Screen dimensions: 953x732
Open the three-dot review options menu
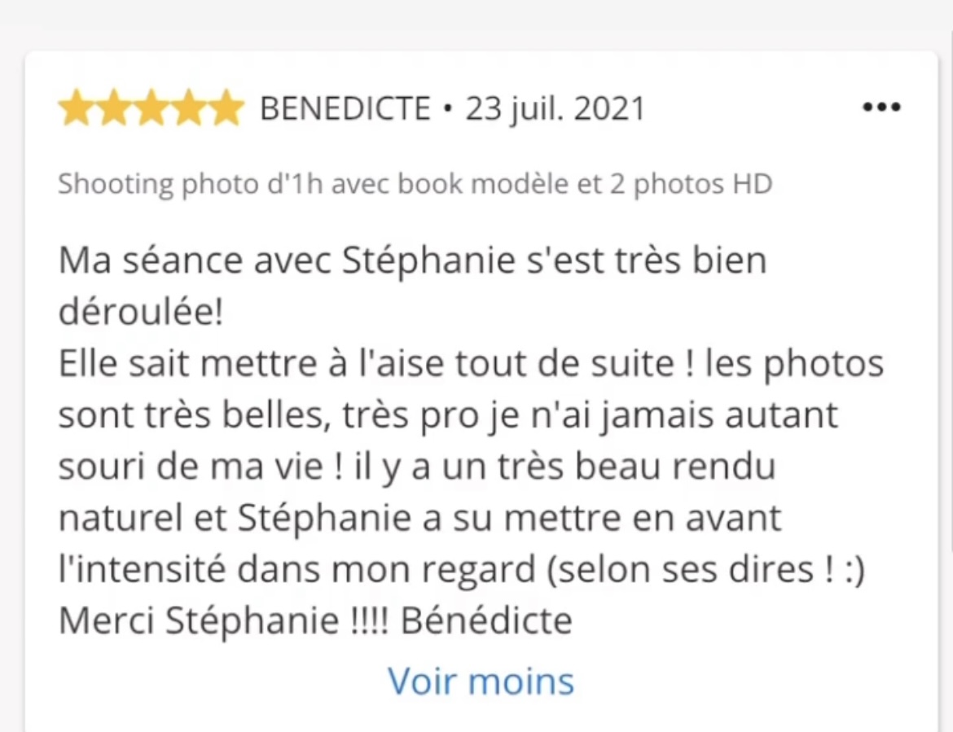(x=881, y=107)
